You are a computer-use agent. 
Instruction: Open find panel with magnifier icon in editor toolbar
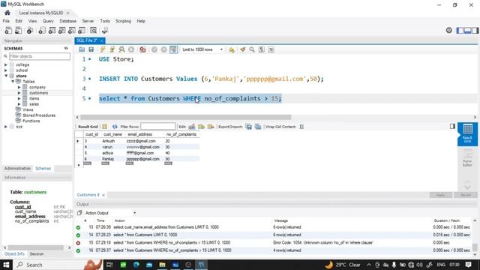coord(252,49)
